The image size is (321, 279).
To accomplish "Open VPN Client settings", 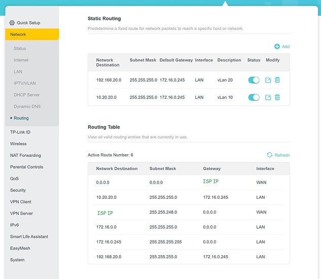I will [x=21, y=202].
